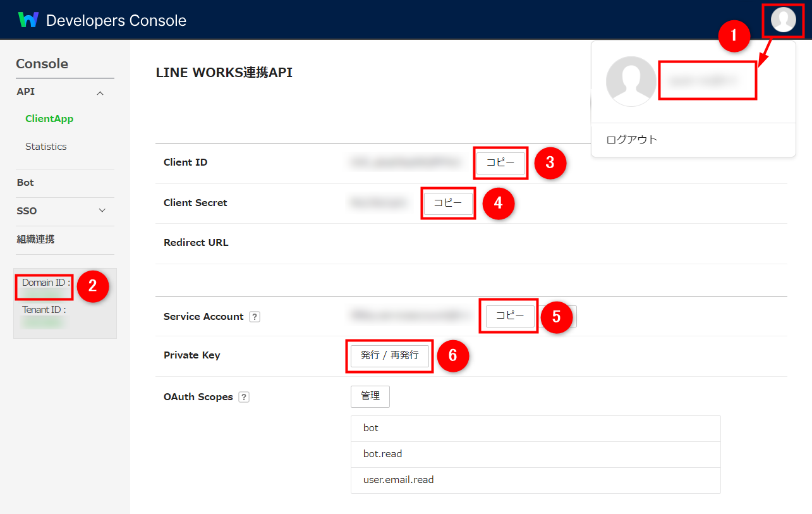
Task: Click the large avatar in the dropdown
Action: tap(631, 82)
